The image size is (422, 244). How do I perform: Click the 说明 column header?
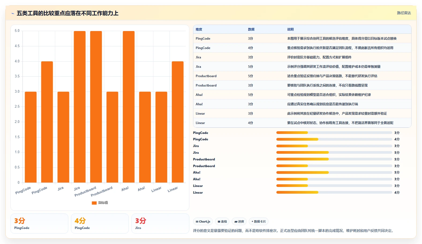click(291, 29)
